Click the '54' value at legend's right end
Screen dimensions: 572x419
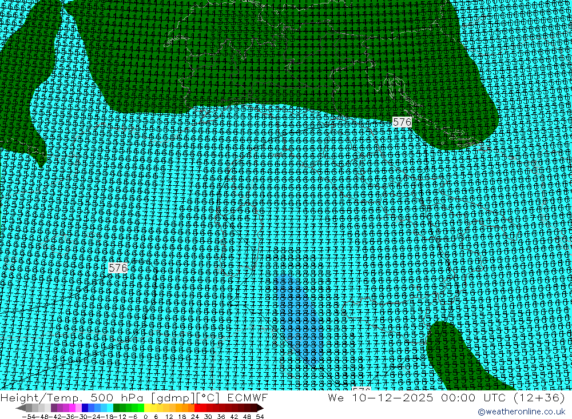[x=260, y=417]
